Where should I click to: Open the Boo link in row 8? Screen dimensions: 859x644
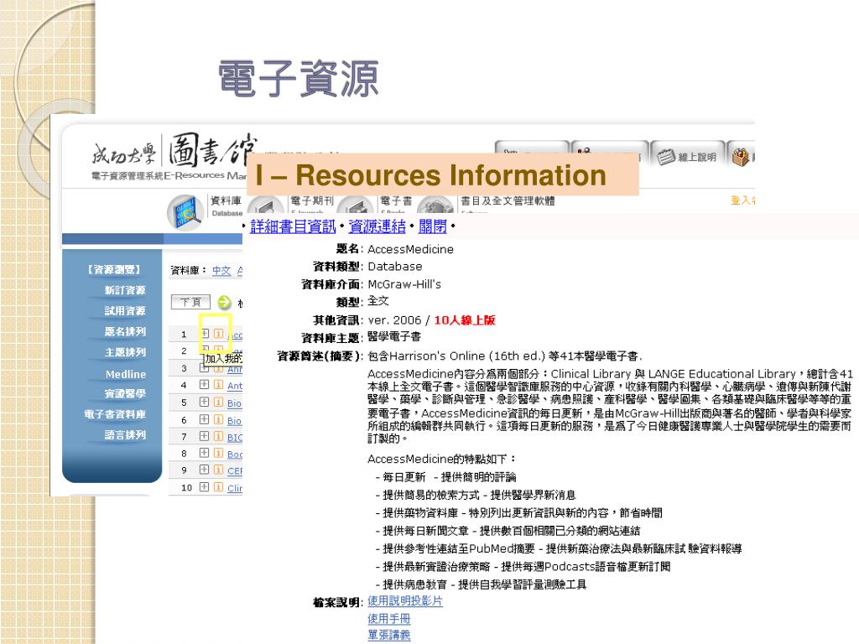tap(235, 454)
